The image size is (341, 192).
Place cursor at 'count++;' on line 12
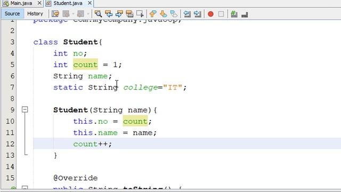[x=92, y=144]
